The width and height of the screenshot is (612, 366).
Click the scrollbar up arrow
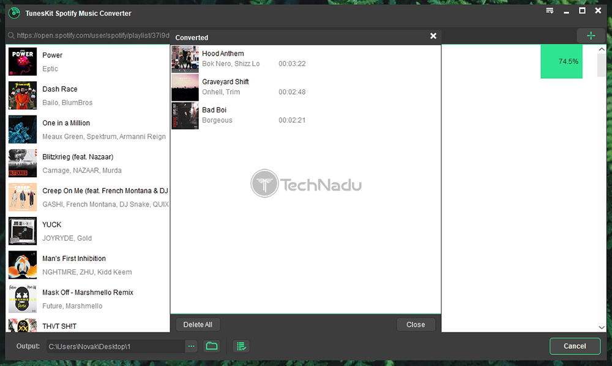click(x=602, y=49)
